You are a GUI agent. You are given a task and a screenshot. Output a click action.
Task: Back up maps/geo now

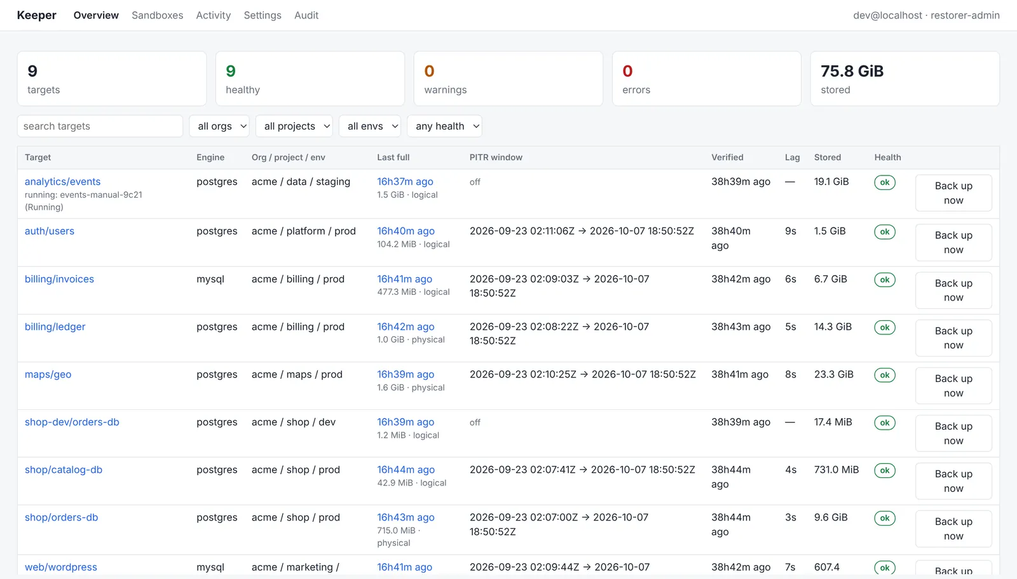click(x=953, y=386)
